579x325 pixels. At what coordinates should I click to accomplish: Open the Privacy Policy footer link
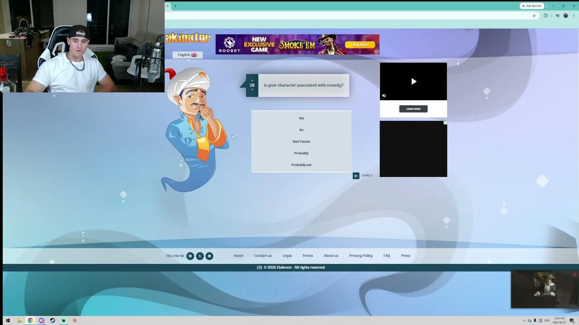(x=361, y=256)
